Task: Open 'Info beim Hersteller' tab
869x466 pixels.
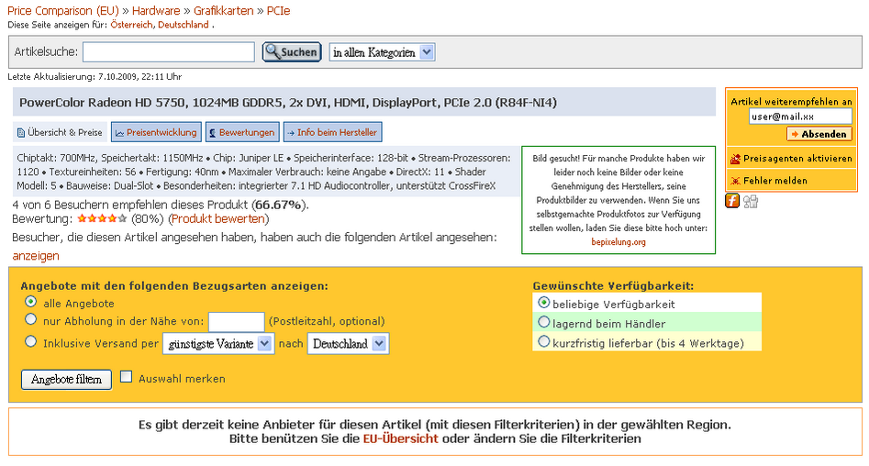Action: [332, 132]
